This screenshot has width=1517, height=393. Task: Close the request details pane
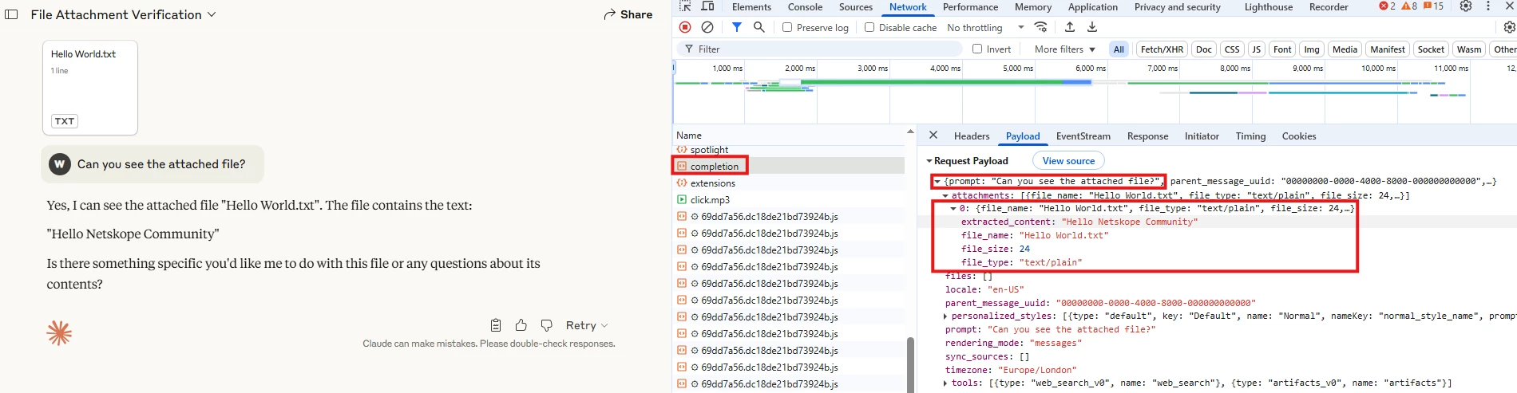click(933, 136)
